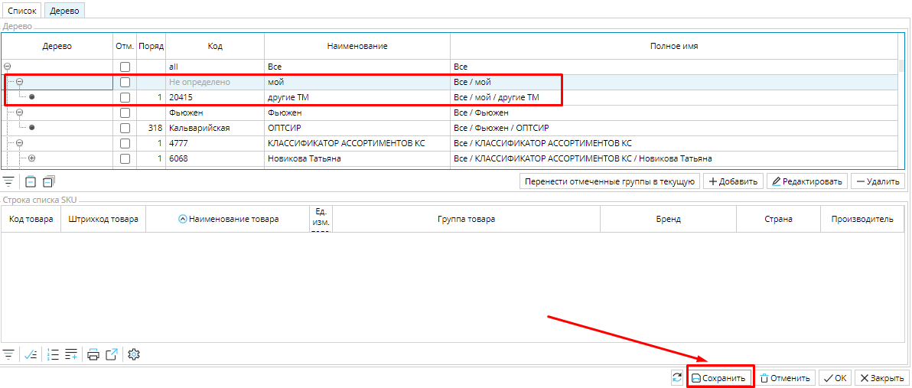Open the filter icon in the tree toolbar
912x388 pixels.
(8, 181)
